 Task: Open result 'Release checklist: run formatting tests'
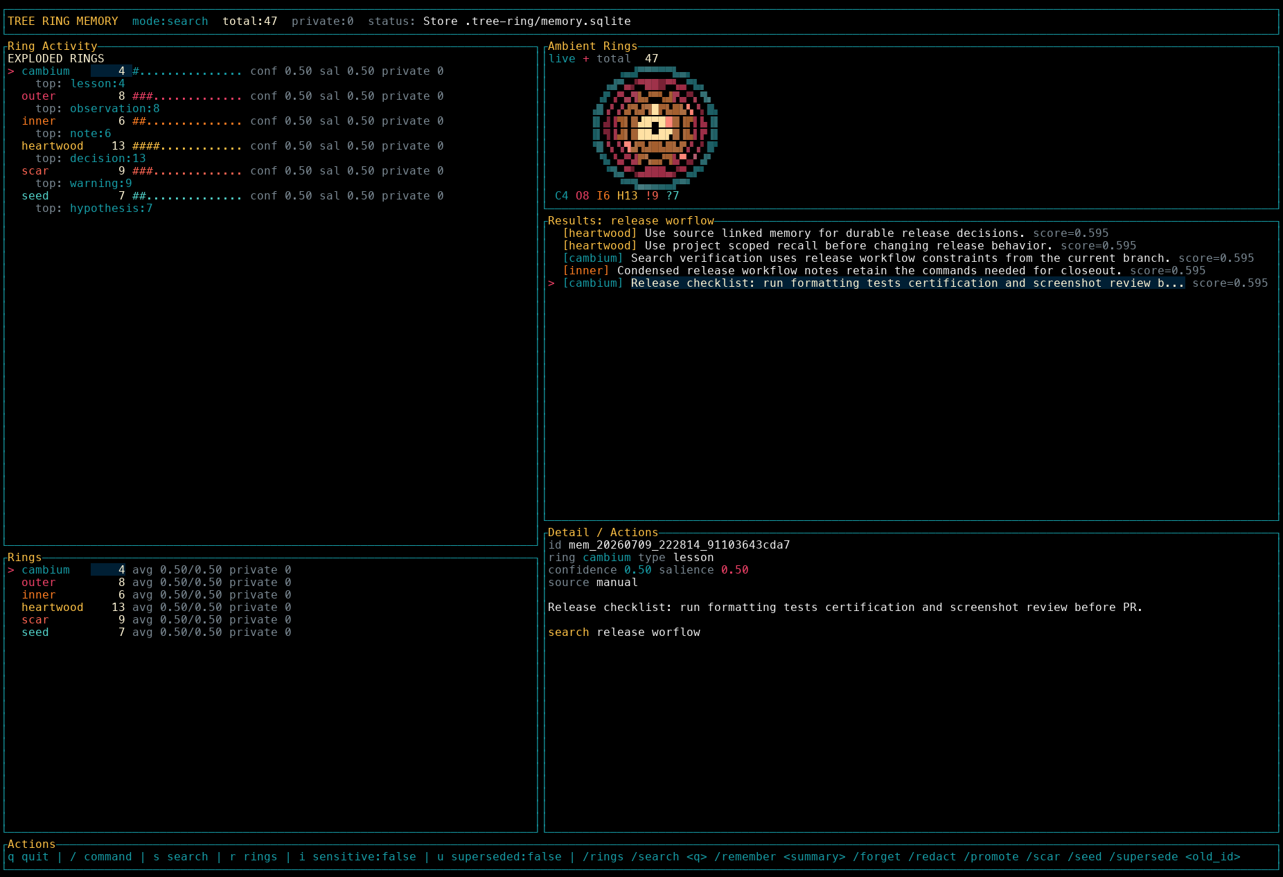(908, 283)
